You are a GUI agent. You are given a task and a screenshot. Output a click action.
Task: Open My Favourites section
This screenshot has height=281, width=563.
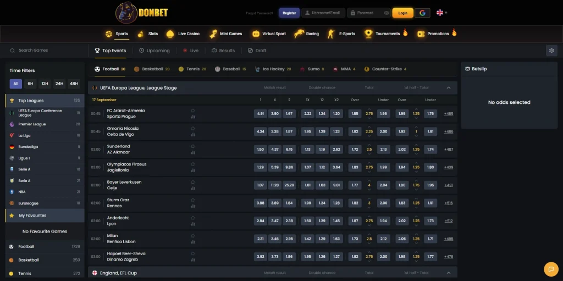click(45, 216)
